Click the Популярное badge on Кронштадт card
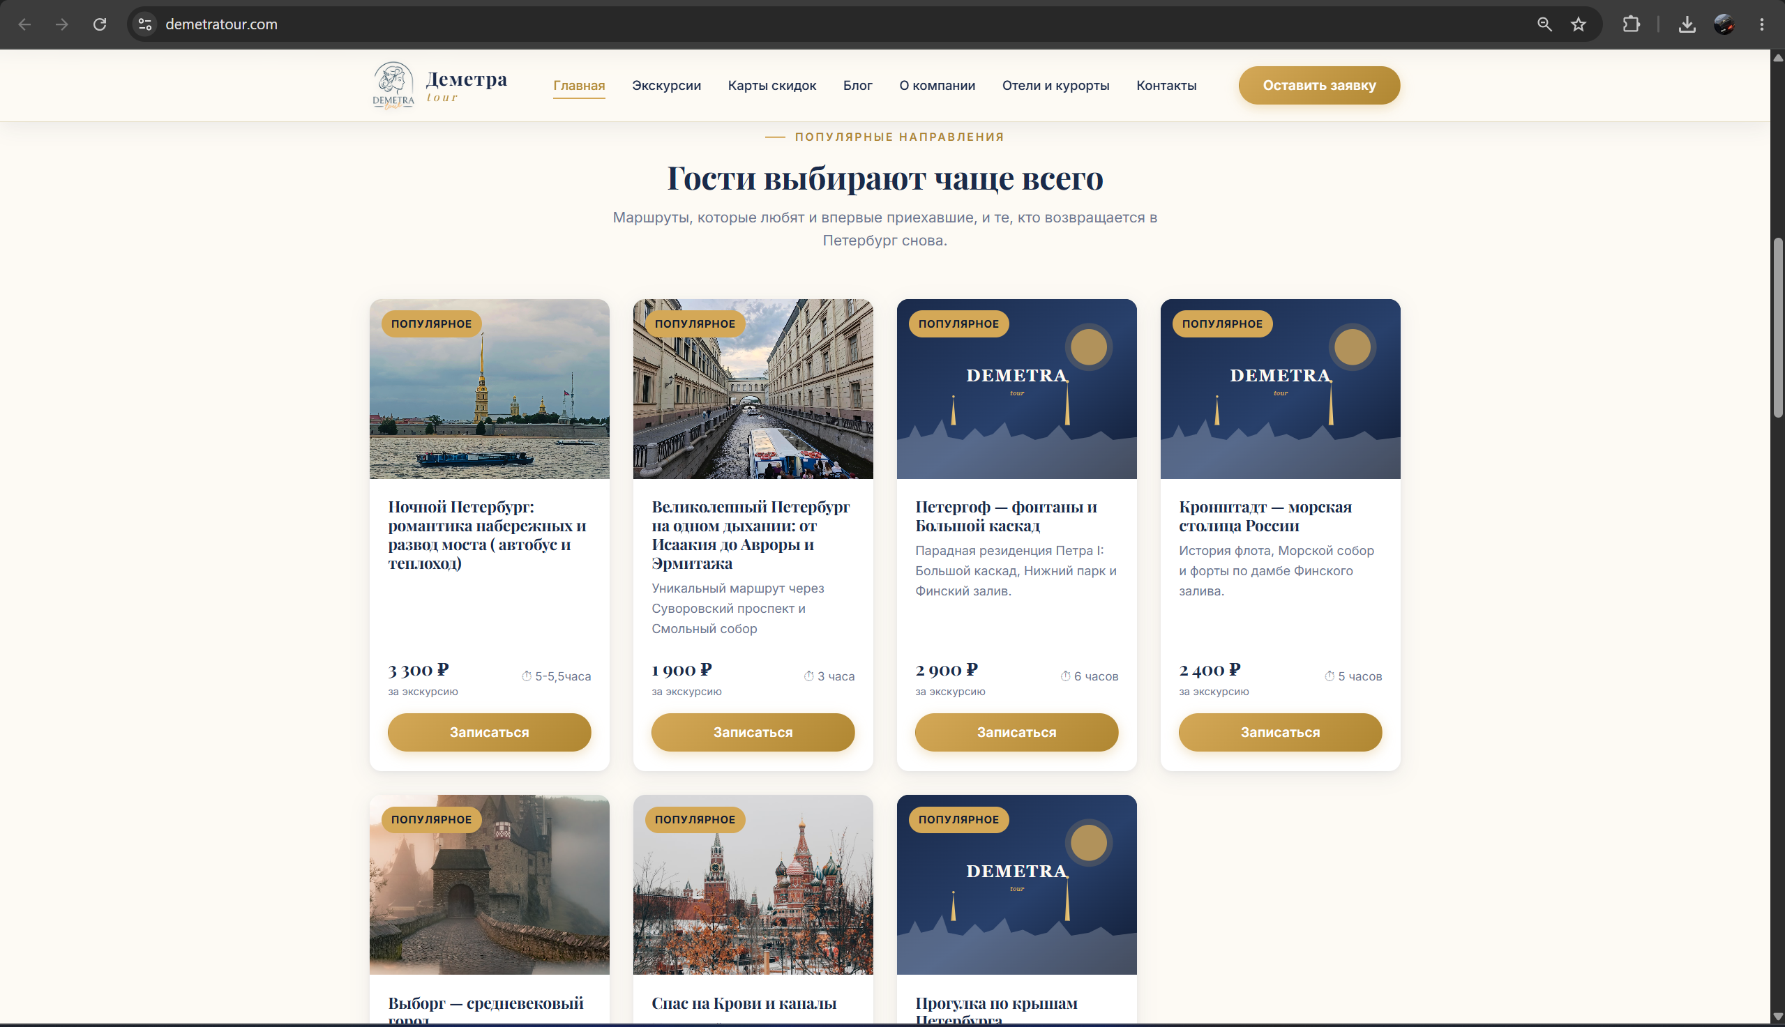1785x1027 pixels. coord(1222,324)
